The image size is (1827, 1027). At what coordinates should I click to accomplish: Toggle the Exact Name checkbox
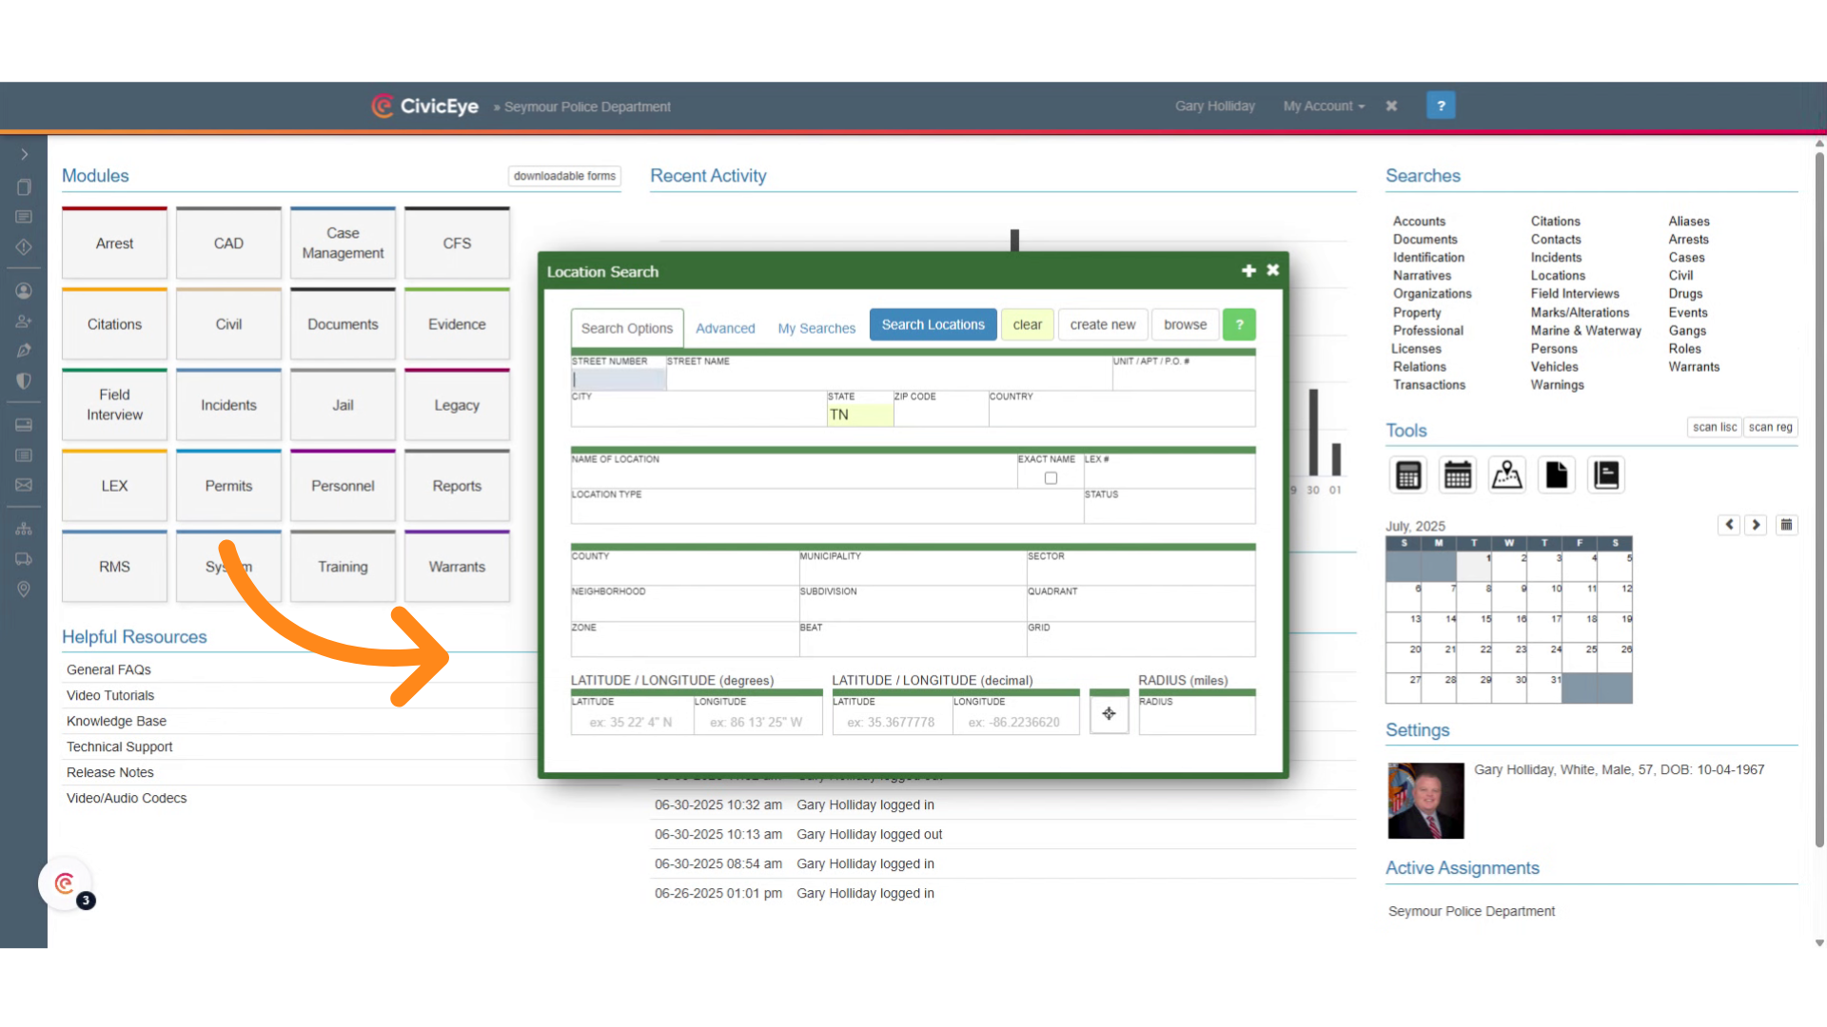point(1051,478)
